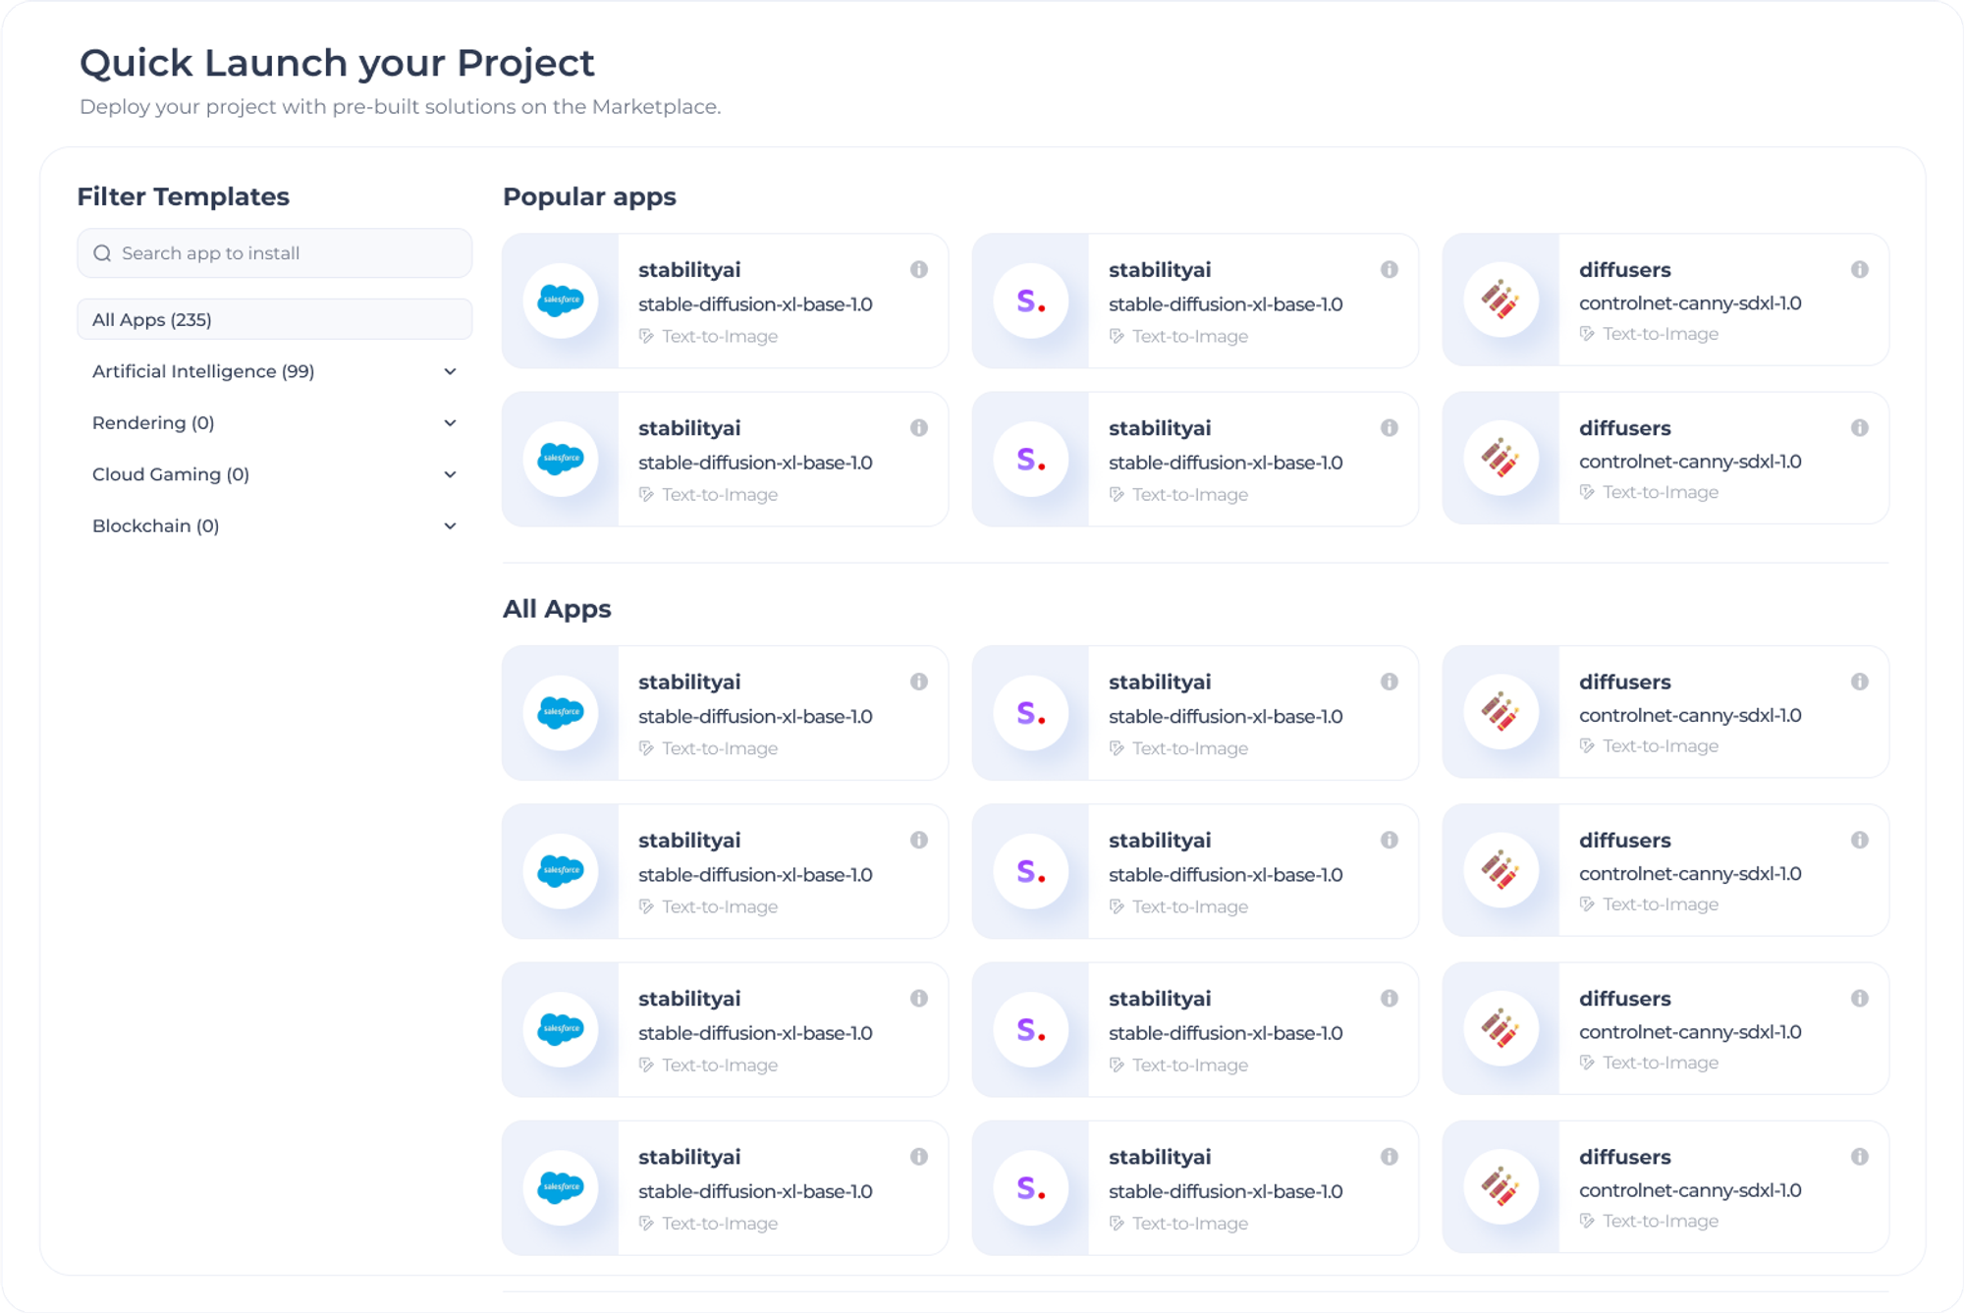Screen dimensions: 1964x1313
Task: Click info icon on last diffusers card at bottom
Action: pos(1859,1157)
